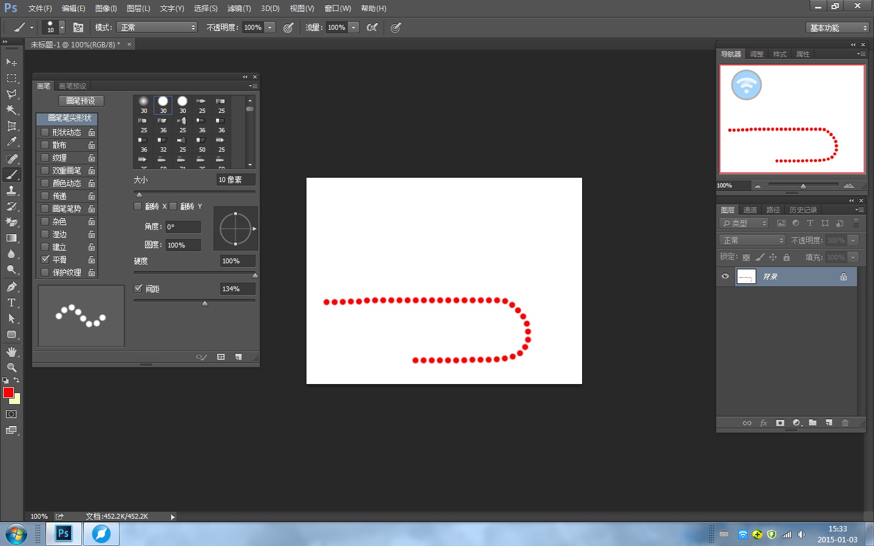Select the Path Selection tool
The height and width of the screenshot is (546, 874).
click(12, 318)
